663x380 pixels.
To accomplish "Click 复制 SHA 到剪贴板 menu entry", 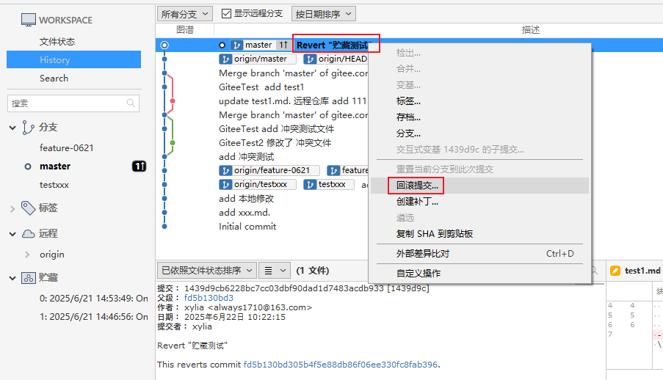I will click(434, 234).
